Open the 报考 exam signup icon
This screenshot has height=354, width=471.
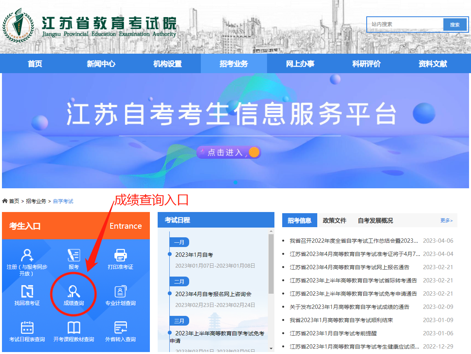pyautogui.click(x=74, y=256)
